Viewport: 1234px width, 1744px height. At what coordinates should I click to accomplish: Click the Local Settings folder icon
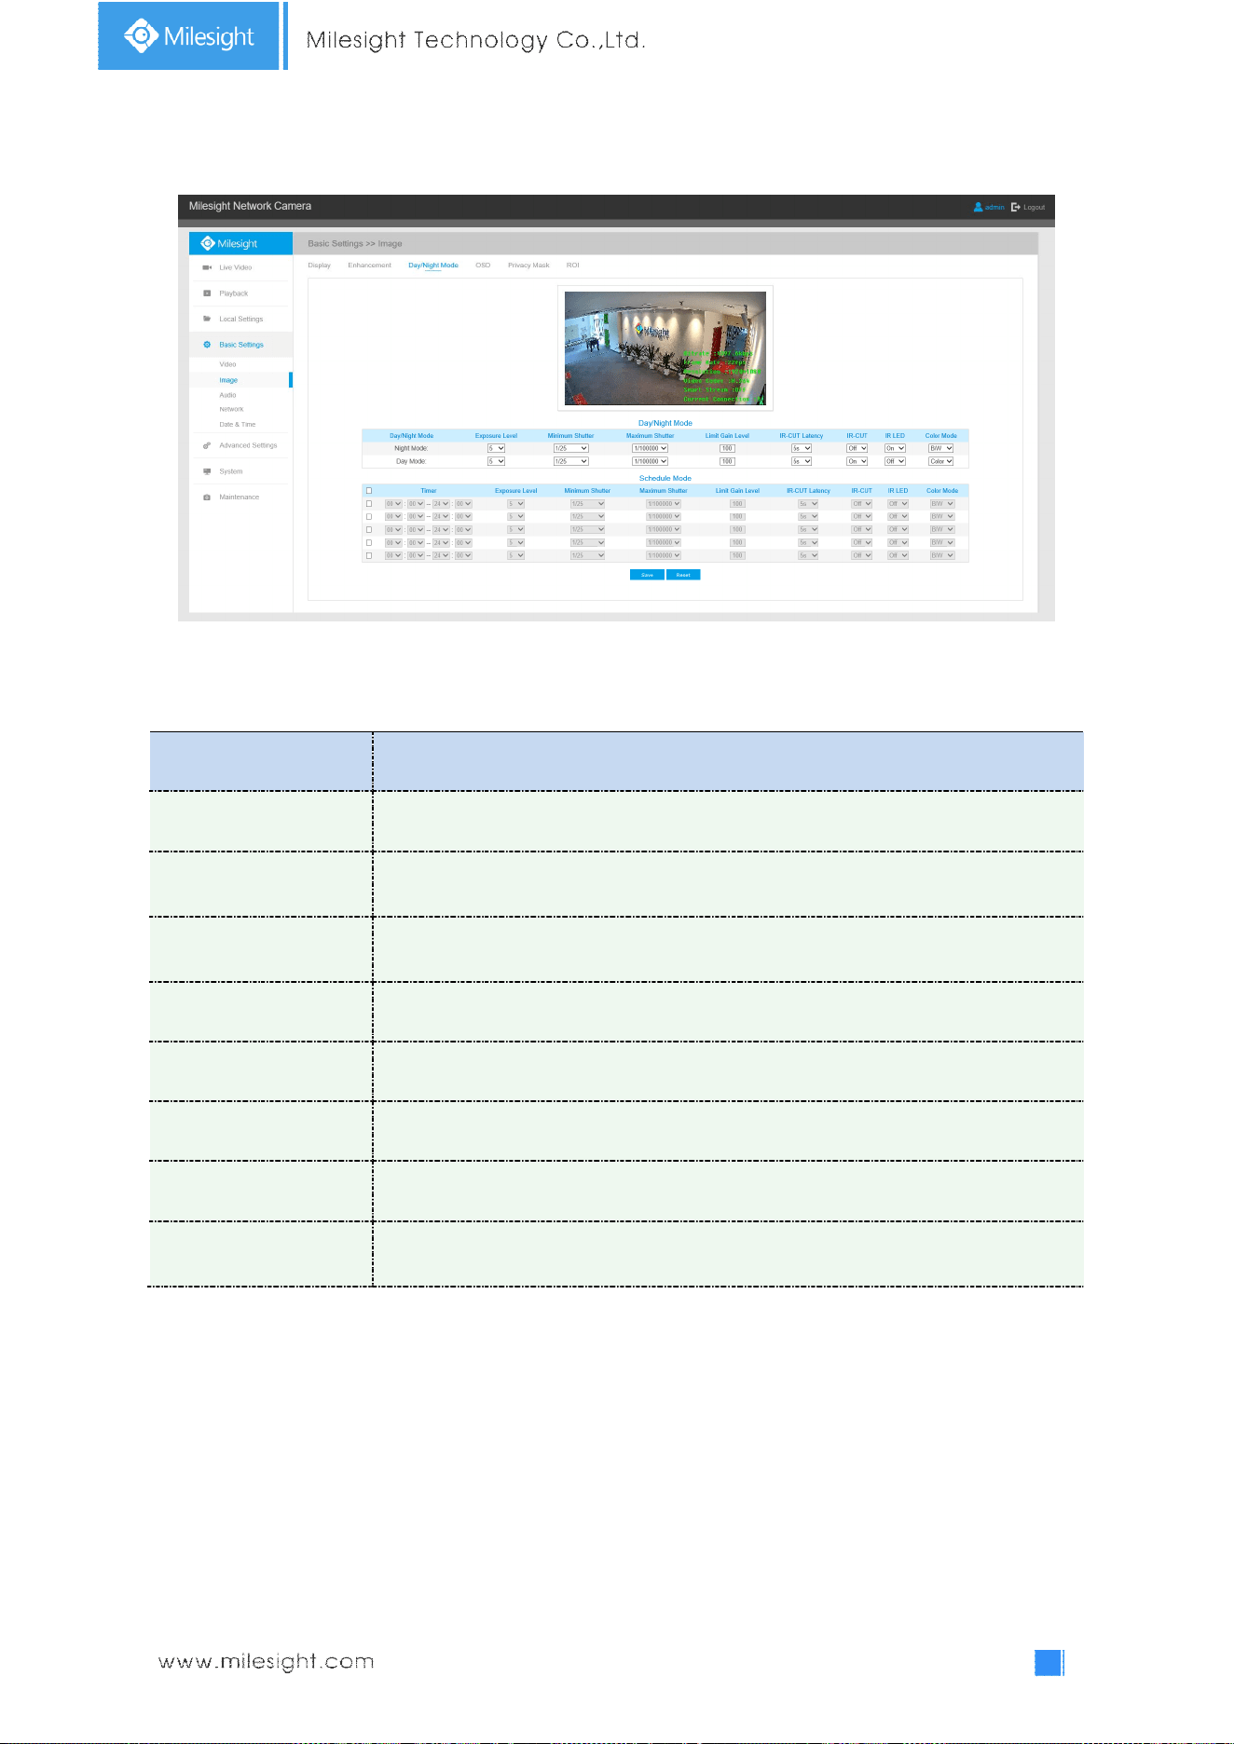tap(207, 319)
